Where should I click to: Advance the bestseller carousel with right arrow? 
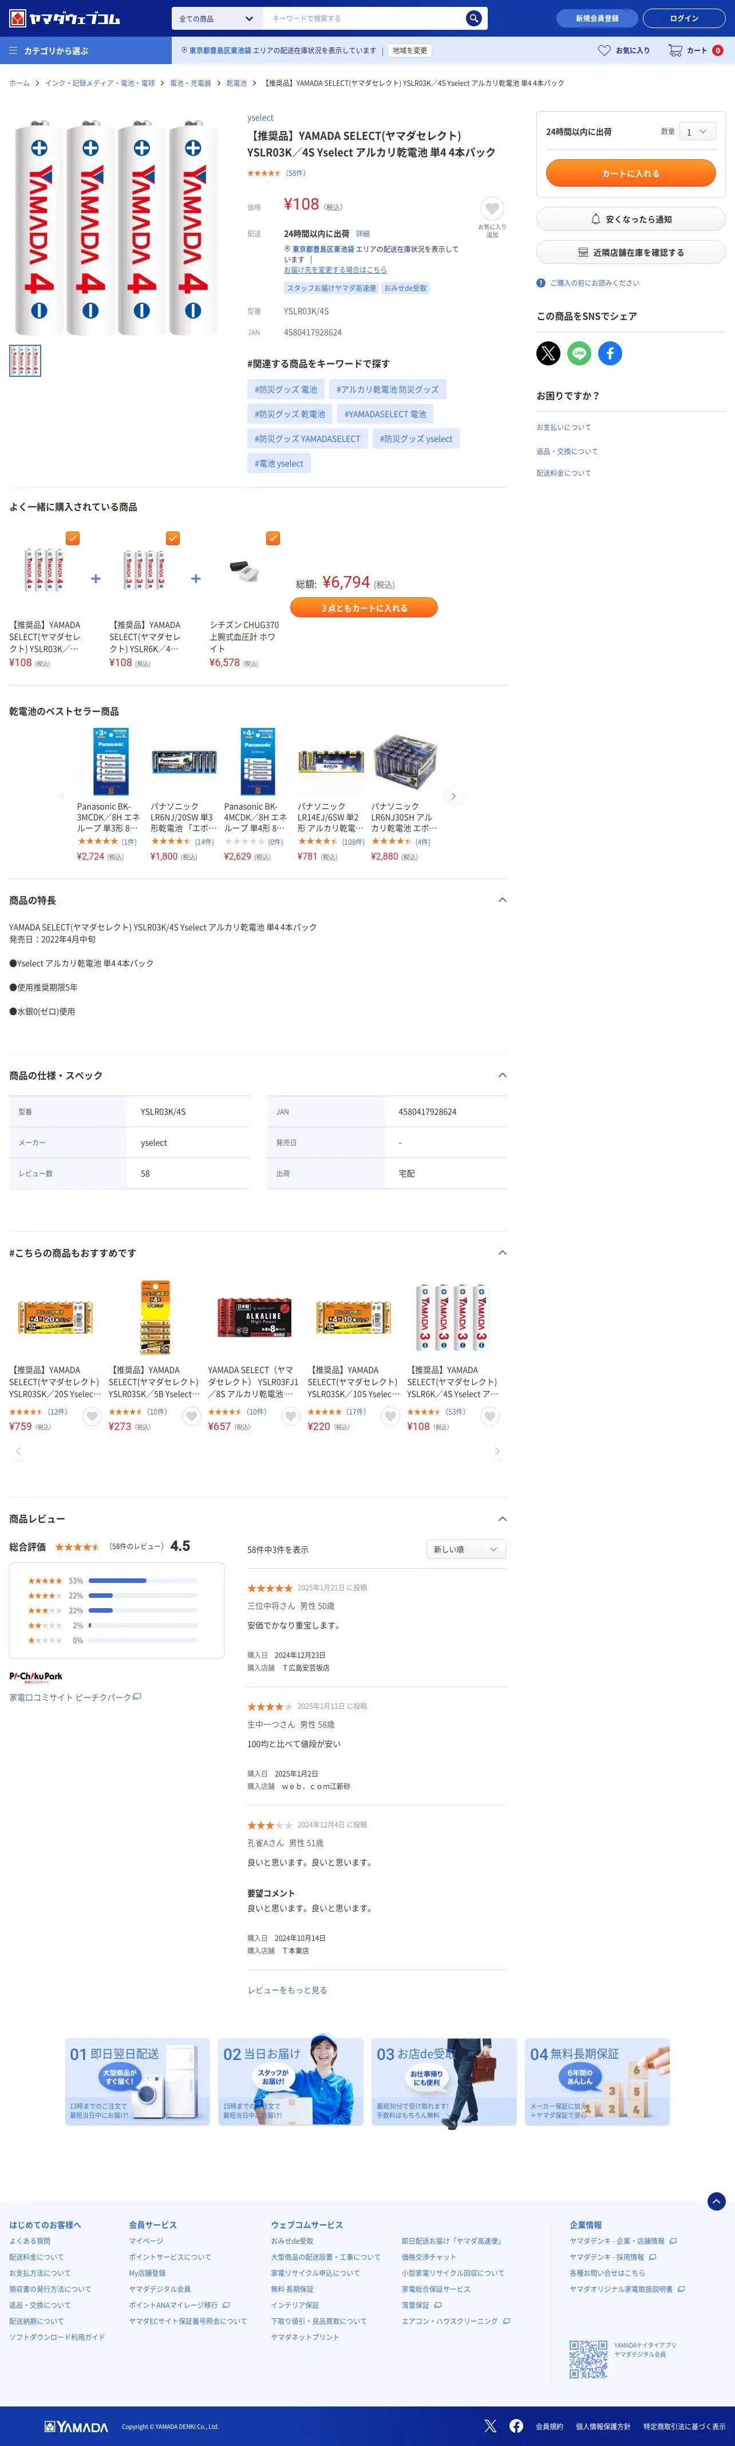click(454, 795)
